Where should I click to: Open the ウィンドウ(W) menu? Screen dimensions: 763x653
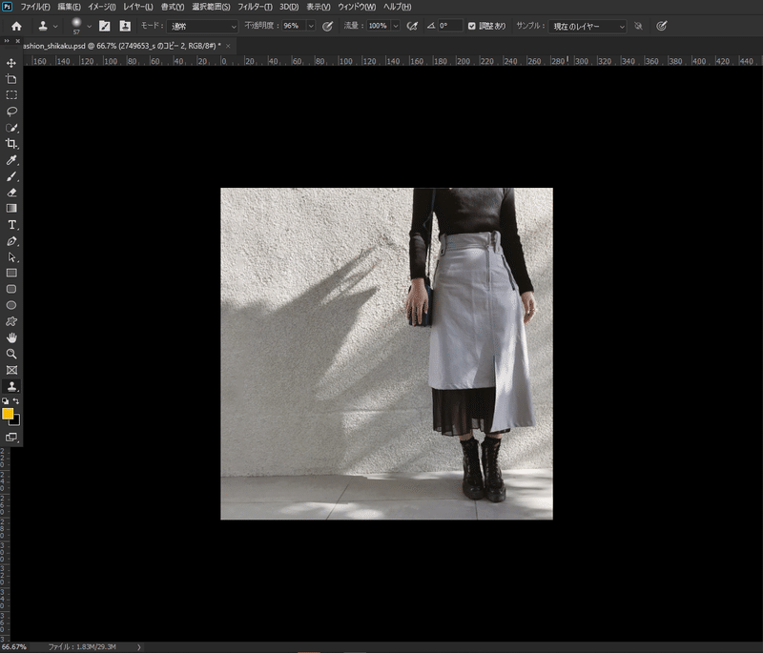[x=357, y=7]
